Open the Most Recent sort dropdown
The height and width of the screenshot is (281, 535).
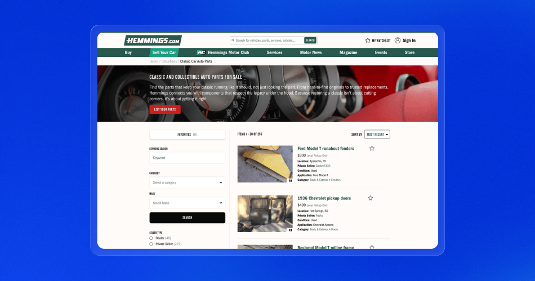pyautogui.click(x=377, y=135)
